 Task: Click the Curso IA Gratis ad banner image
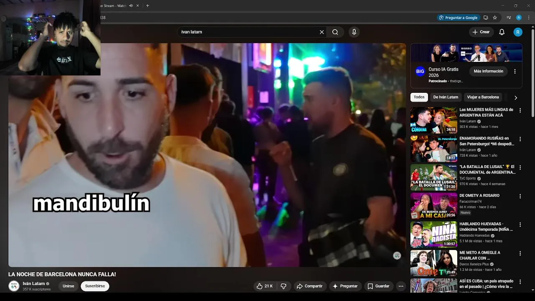coord(466,53)
